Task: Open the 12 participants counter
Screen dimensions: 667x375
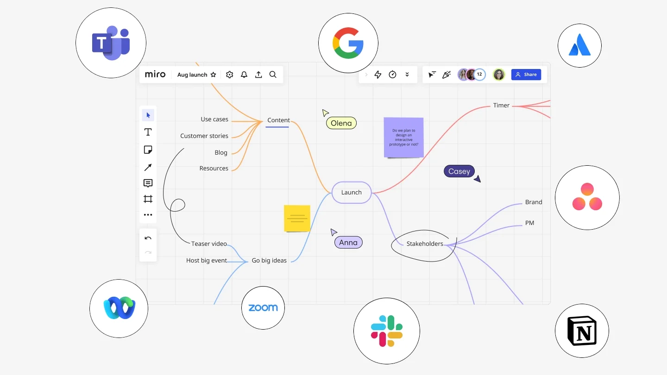Action: coord(480,75)
